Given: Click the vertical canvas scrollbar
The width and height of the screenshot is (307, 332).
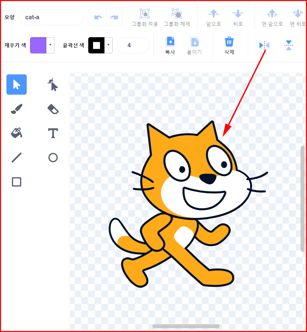Looking at the screenshot, I should pyautogui.click(x=303, y=198).
